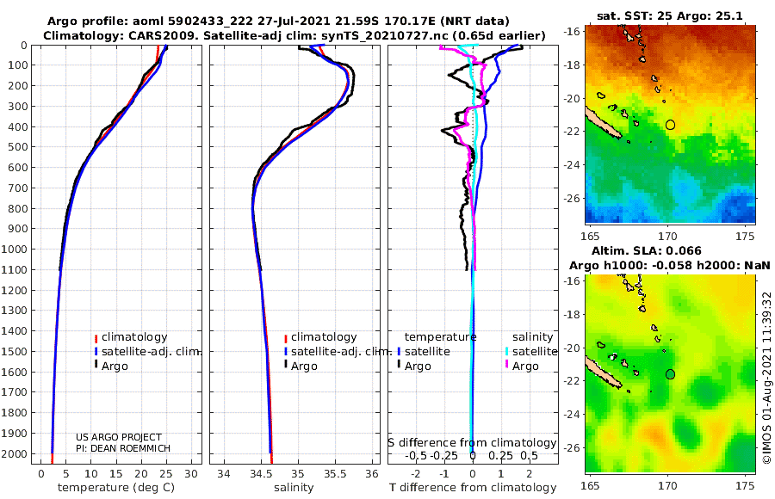This screenshot has height=499, width=775.
Task: Click blue satellite-adj. clim swatch in salinity legend
Action: tap(286, 352)
